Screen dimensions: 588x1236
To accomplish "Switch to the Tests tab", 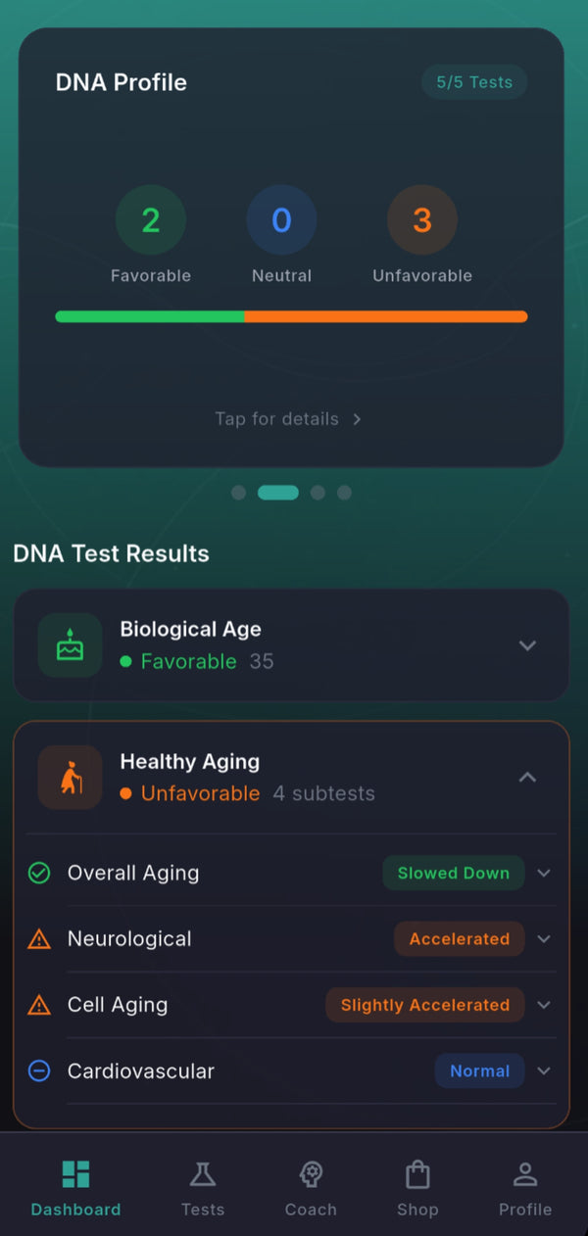I will 203,1187.
